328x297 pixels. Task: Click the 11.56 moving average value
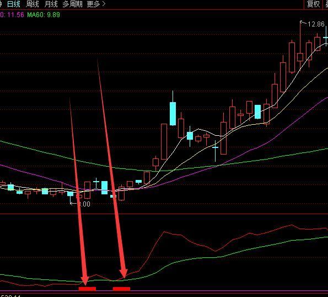[x=15, y=15]
